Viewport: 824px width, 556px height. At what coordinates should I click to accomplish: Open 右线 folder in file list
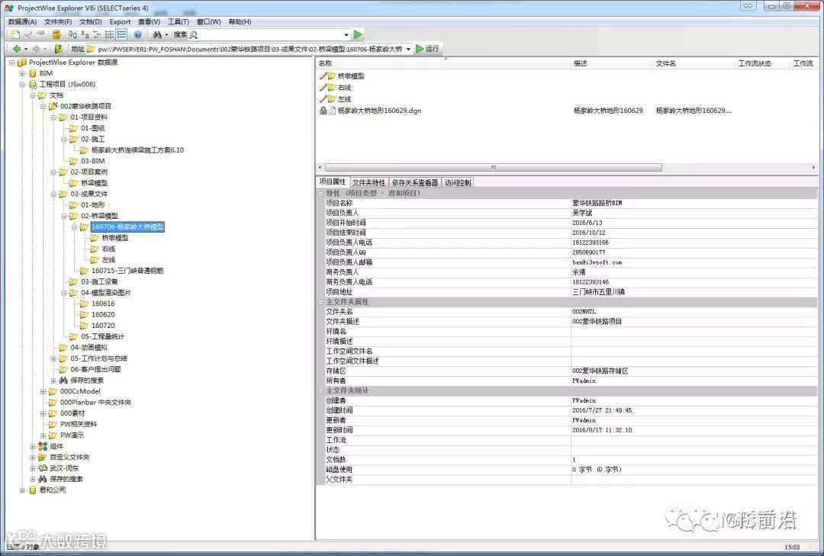tap(344, 88)
